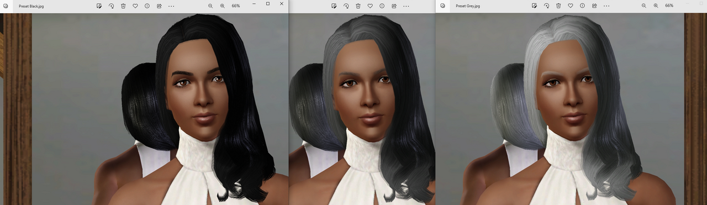
Task: Click the silver-haired Sim photo in Preset Grey window
Action: coord(571,109)
